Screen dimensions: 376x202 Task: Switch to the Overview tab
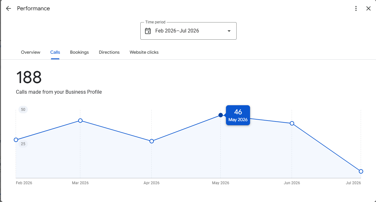(31, 52)
